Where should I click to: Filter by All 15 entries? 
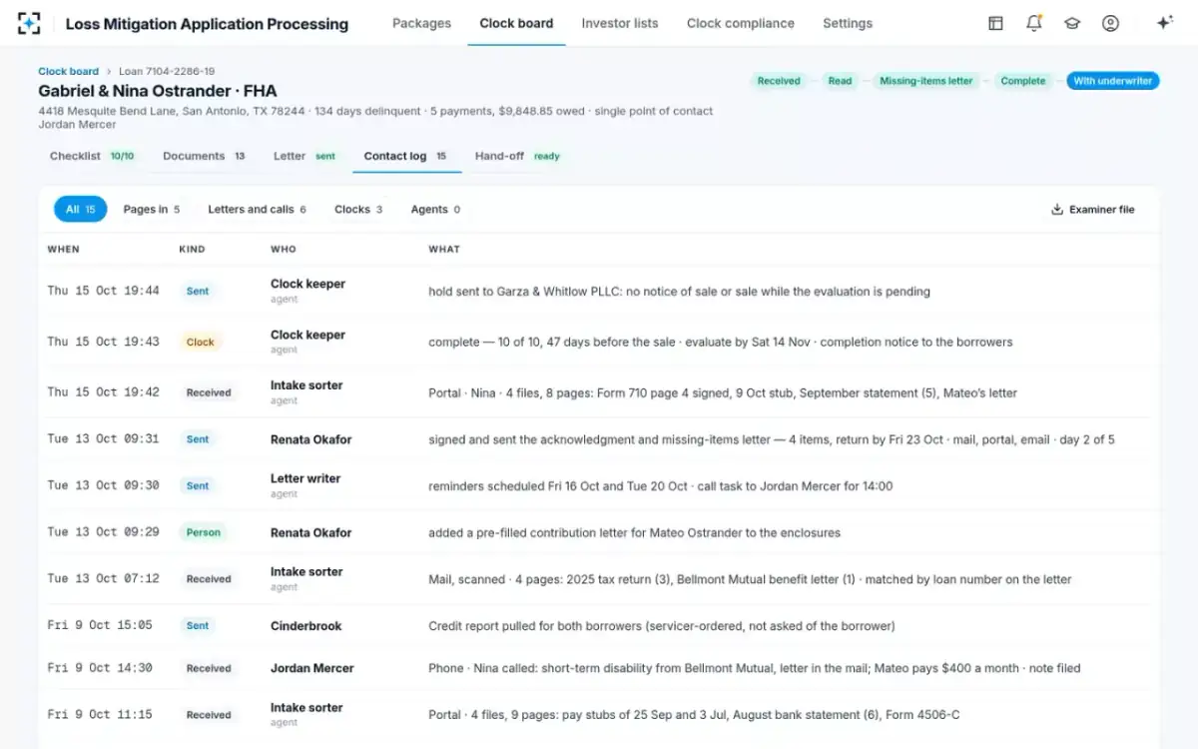click(x=80, y=210)
